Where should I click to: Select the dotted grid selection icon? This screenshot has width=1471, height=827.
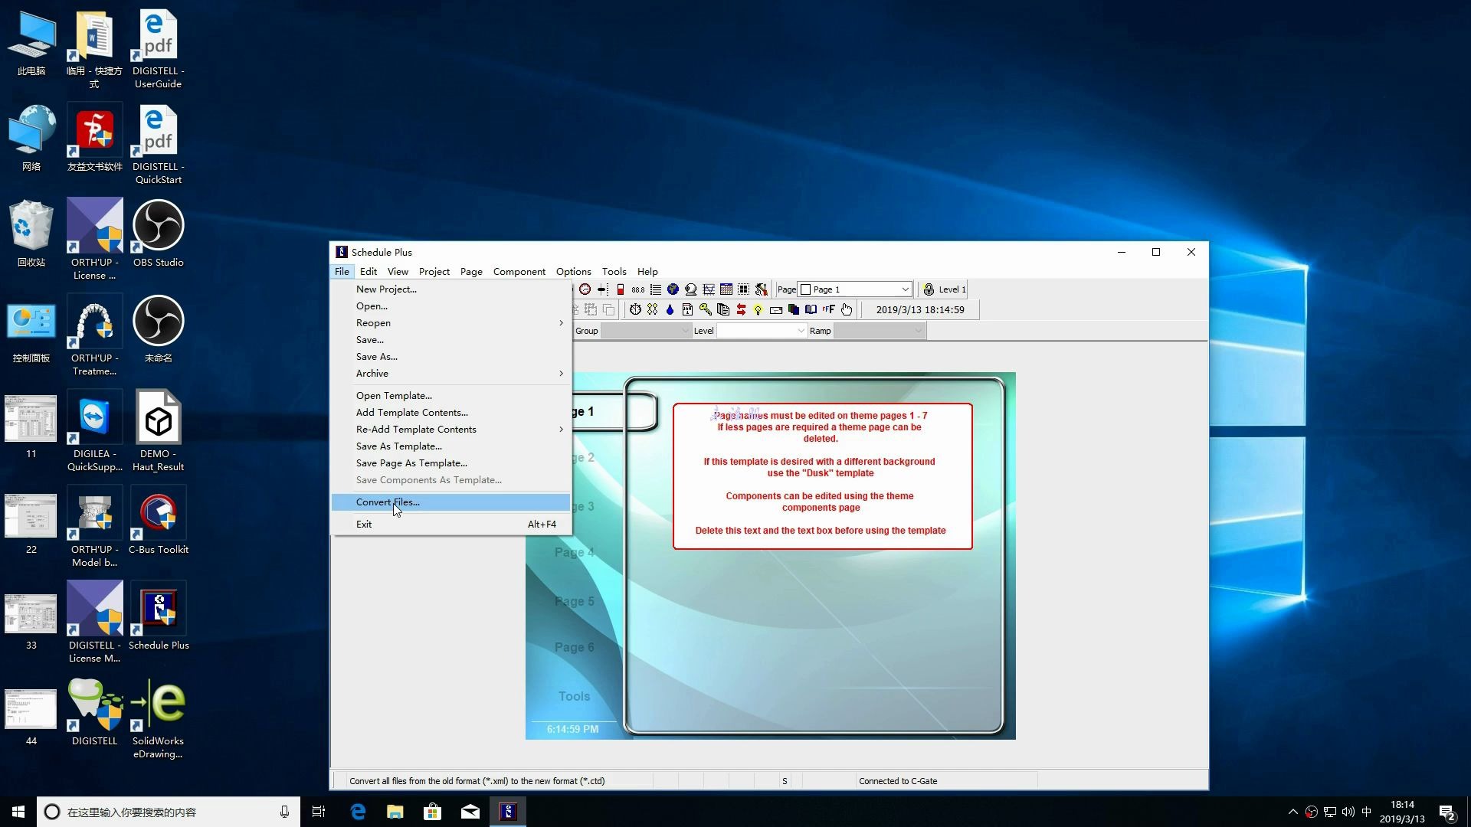click(743, 289)
